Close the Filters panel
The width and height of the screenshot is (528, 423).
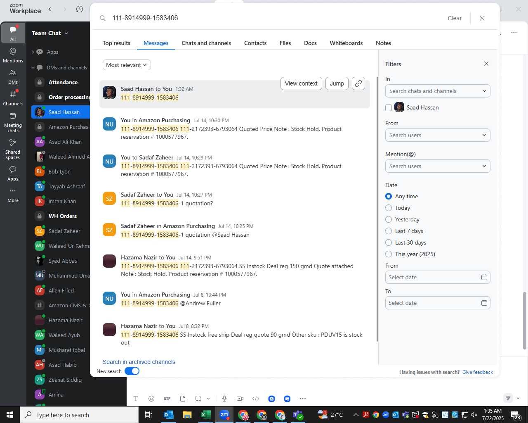(x=486, y=64)
